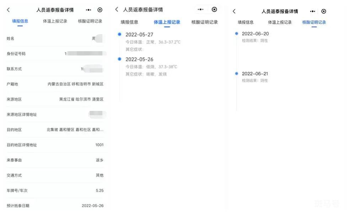Screen dimensions: 348x214
Task: Tap the 联系方式 row label
Action: tap(14, 69)
